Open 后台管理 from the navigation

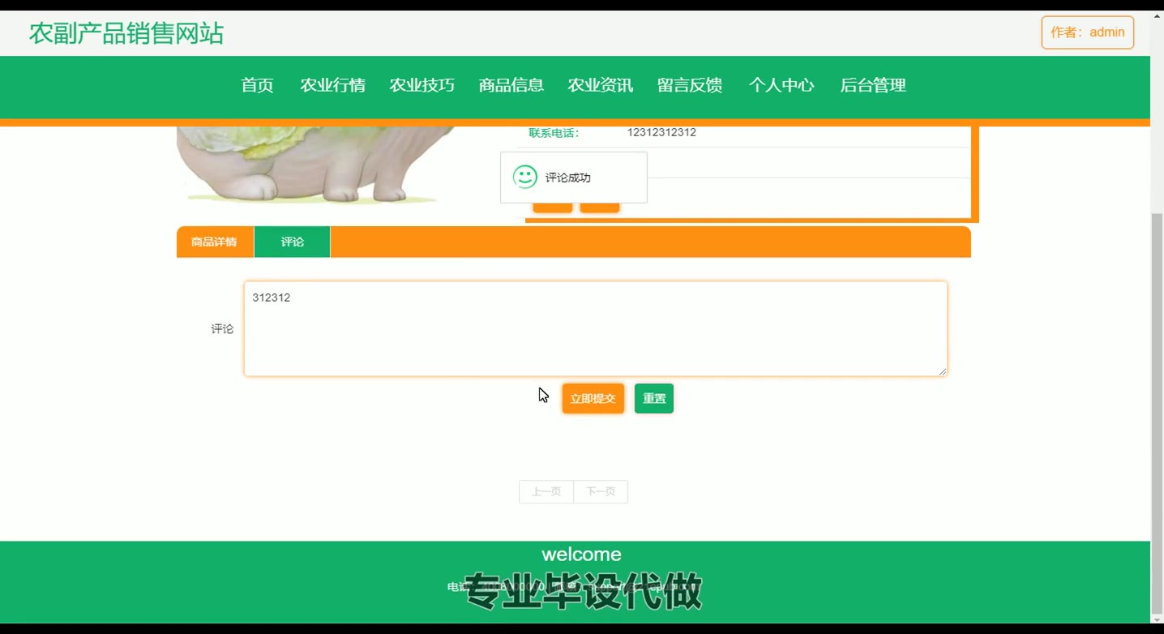click(x=872, y=85)
